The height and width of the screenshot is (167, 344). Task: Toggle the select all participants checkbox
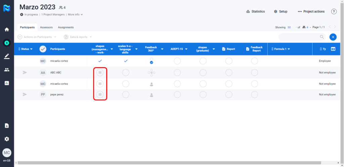point(43,49)
